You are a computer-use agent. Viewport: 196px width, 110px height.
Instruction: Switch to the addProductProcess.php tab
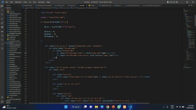[133, 5]
